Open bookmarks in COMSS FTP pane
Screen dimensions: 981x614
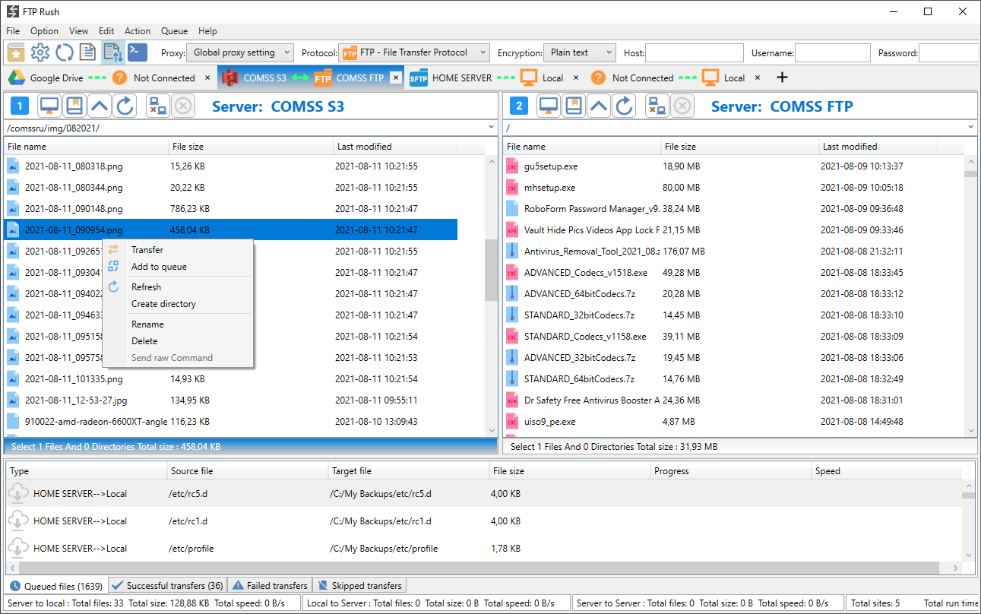pos(574,106)
